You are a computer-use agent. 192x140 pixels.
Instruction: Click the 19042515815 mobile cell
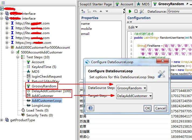(x=181, y=126)
